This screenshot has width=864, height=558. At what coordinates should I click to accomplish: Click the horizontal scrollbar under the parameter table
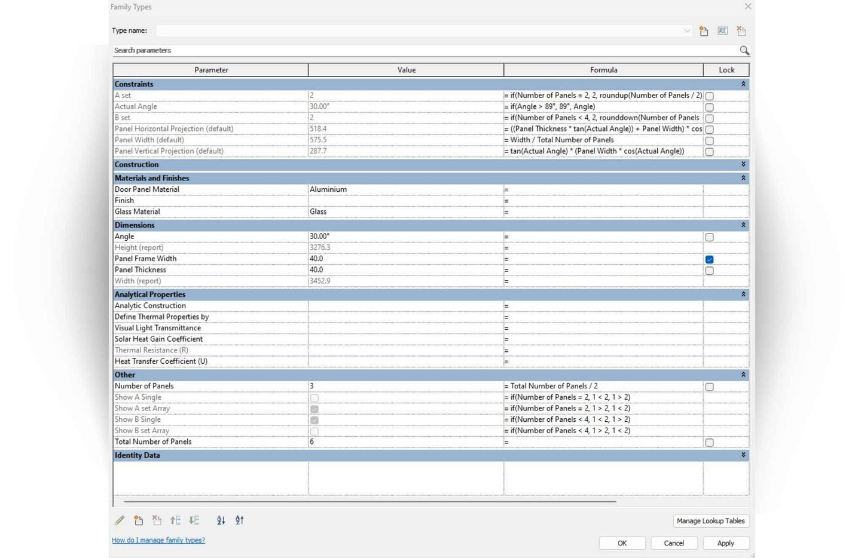pos(370,501)
